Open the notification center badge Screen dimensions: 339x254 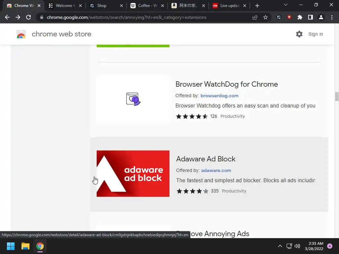pos(330,246)
